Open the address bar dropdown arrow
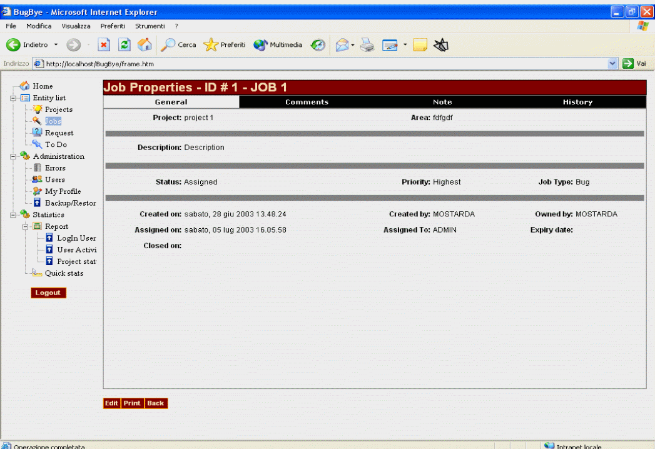The height and width of the screenshot is (449, 655). coord(612,64)
